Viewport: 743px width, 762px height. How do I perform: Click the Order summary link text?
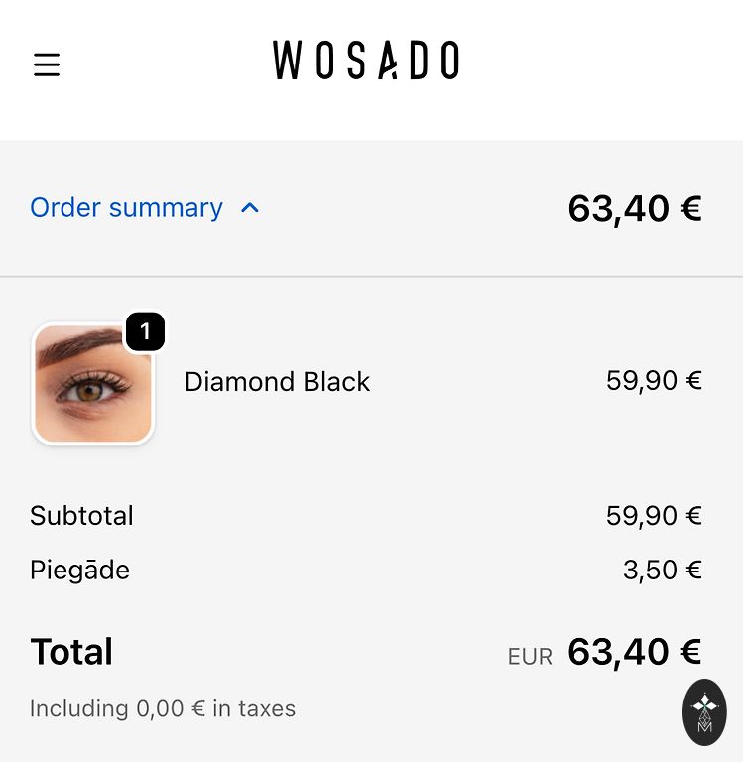point(126,208)
